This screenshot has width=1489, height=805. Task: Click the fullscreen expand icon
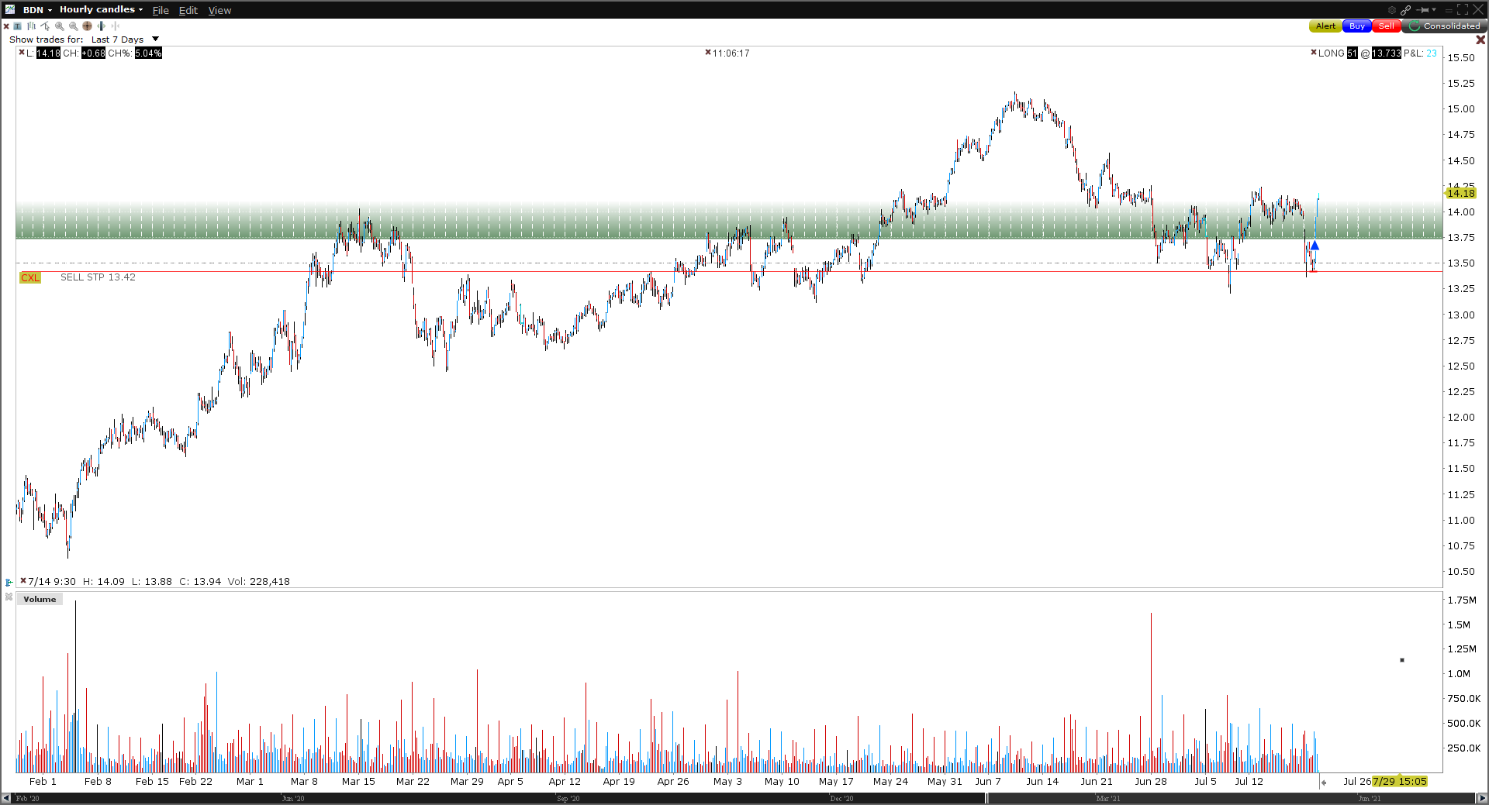pyautogui.click(x=1463, y=10)
